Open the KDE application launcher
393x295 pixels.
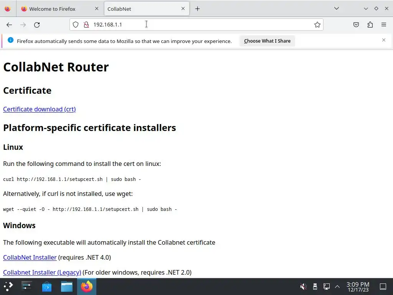[x=8, y=287]
